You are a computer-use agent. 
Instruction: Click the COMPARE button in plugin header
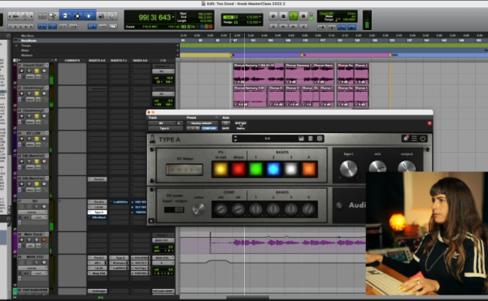point(210,128)
